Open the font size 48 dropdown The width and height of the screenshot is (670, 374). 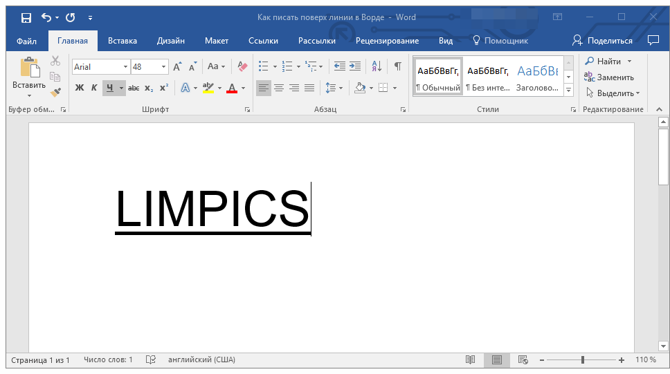(163, 67)
